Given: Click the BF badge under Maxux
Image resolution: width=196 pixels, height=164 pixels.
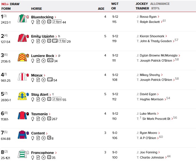Looking at the screenshot, I should (x=50, y=80).
